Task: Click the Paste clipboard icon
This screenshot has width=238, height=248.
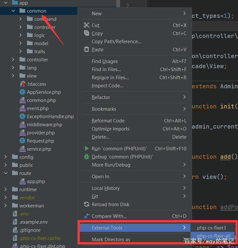Action: [x=87, y=49]
